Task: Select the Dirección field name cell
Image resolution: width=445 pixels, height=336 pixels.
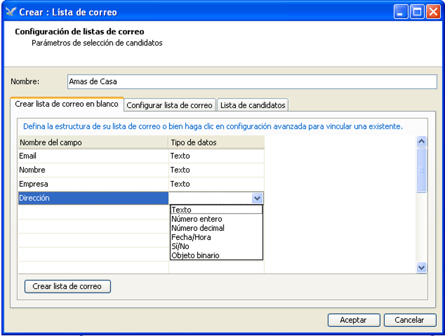Action: tap(93, 198)
